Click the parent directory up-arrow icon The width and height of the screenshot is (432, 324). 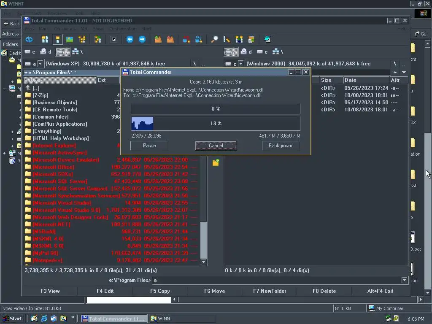click(28, 88)
